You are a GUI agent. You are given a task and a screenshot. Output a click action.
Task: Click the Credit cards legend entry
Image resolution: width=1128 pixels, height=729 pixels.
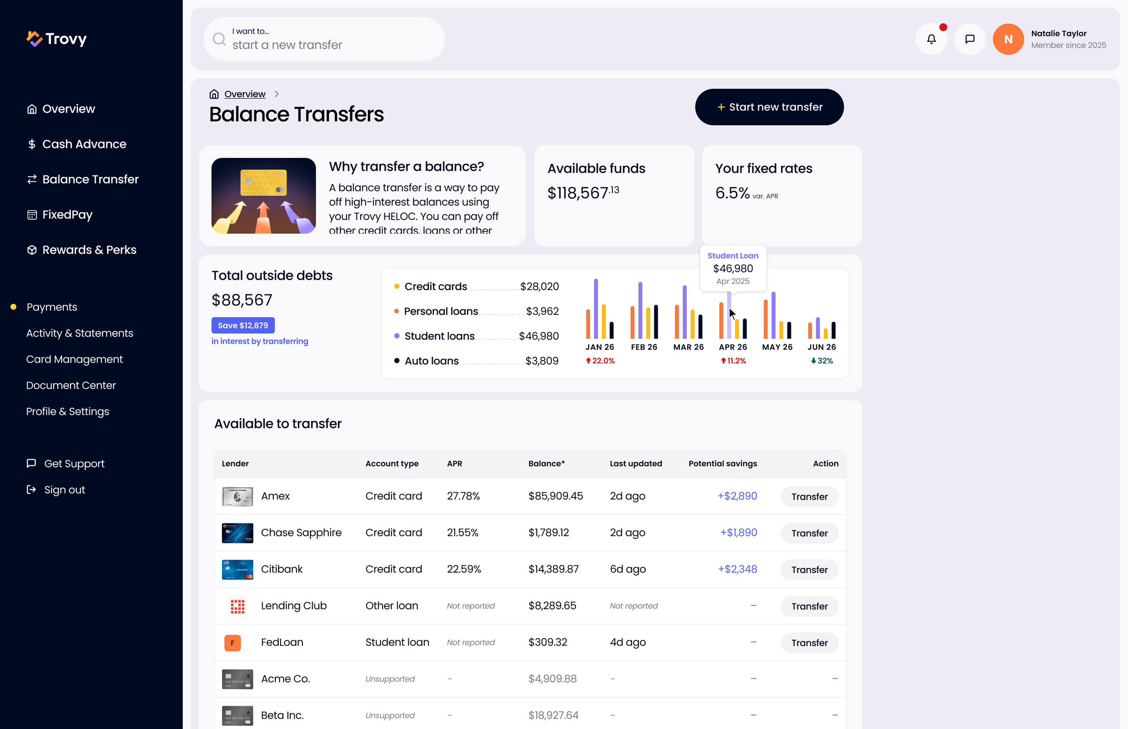pyautogui.click(x=476, y=286)
